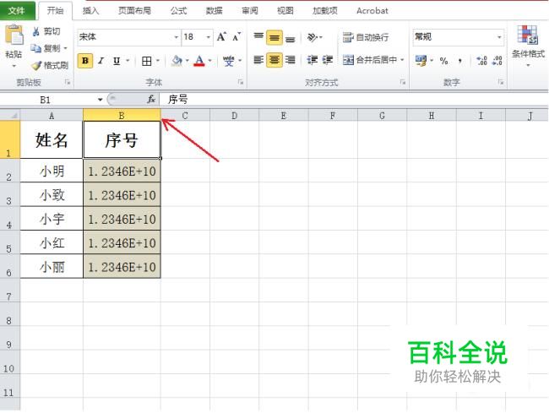This screenshot has width=549, height=413.
Task: Select the cell containing 小明
Action: 52,171
